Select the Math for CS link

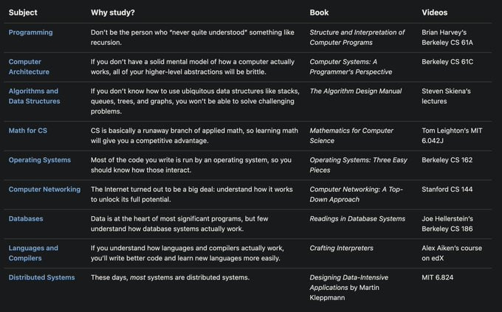28,131
